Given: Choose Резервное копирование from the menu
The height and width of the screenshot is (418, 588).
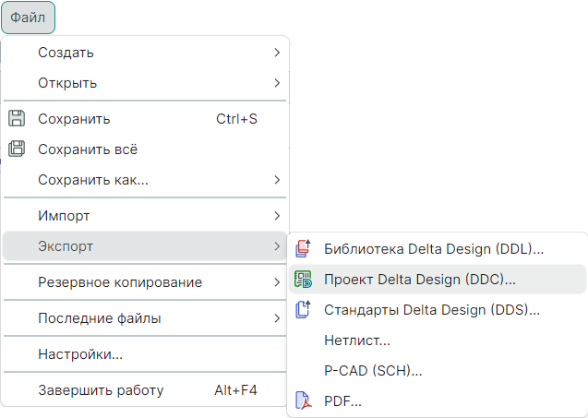Looking at the screenshot, I should 120,282.
